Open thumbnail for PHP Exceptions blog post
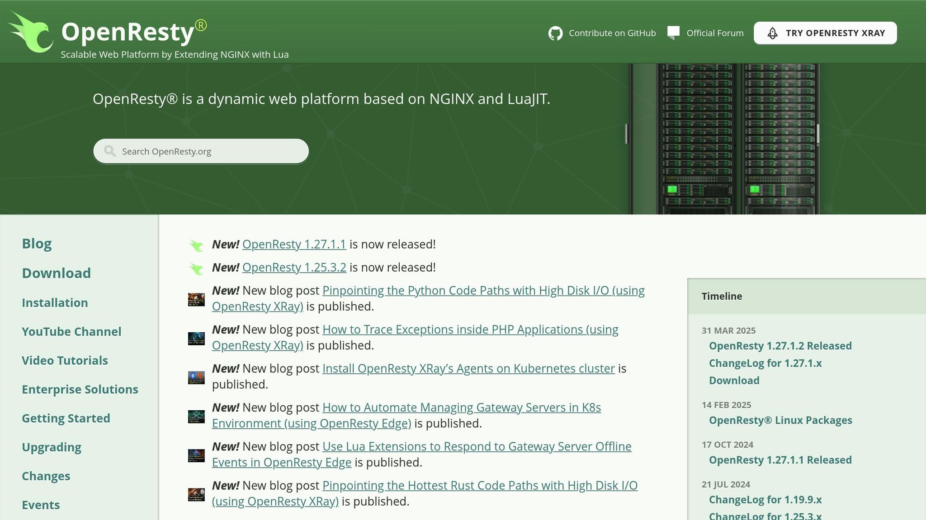 point(196,338)
